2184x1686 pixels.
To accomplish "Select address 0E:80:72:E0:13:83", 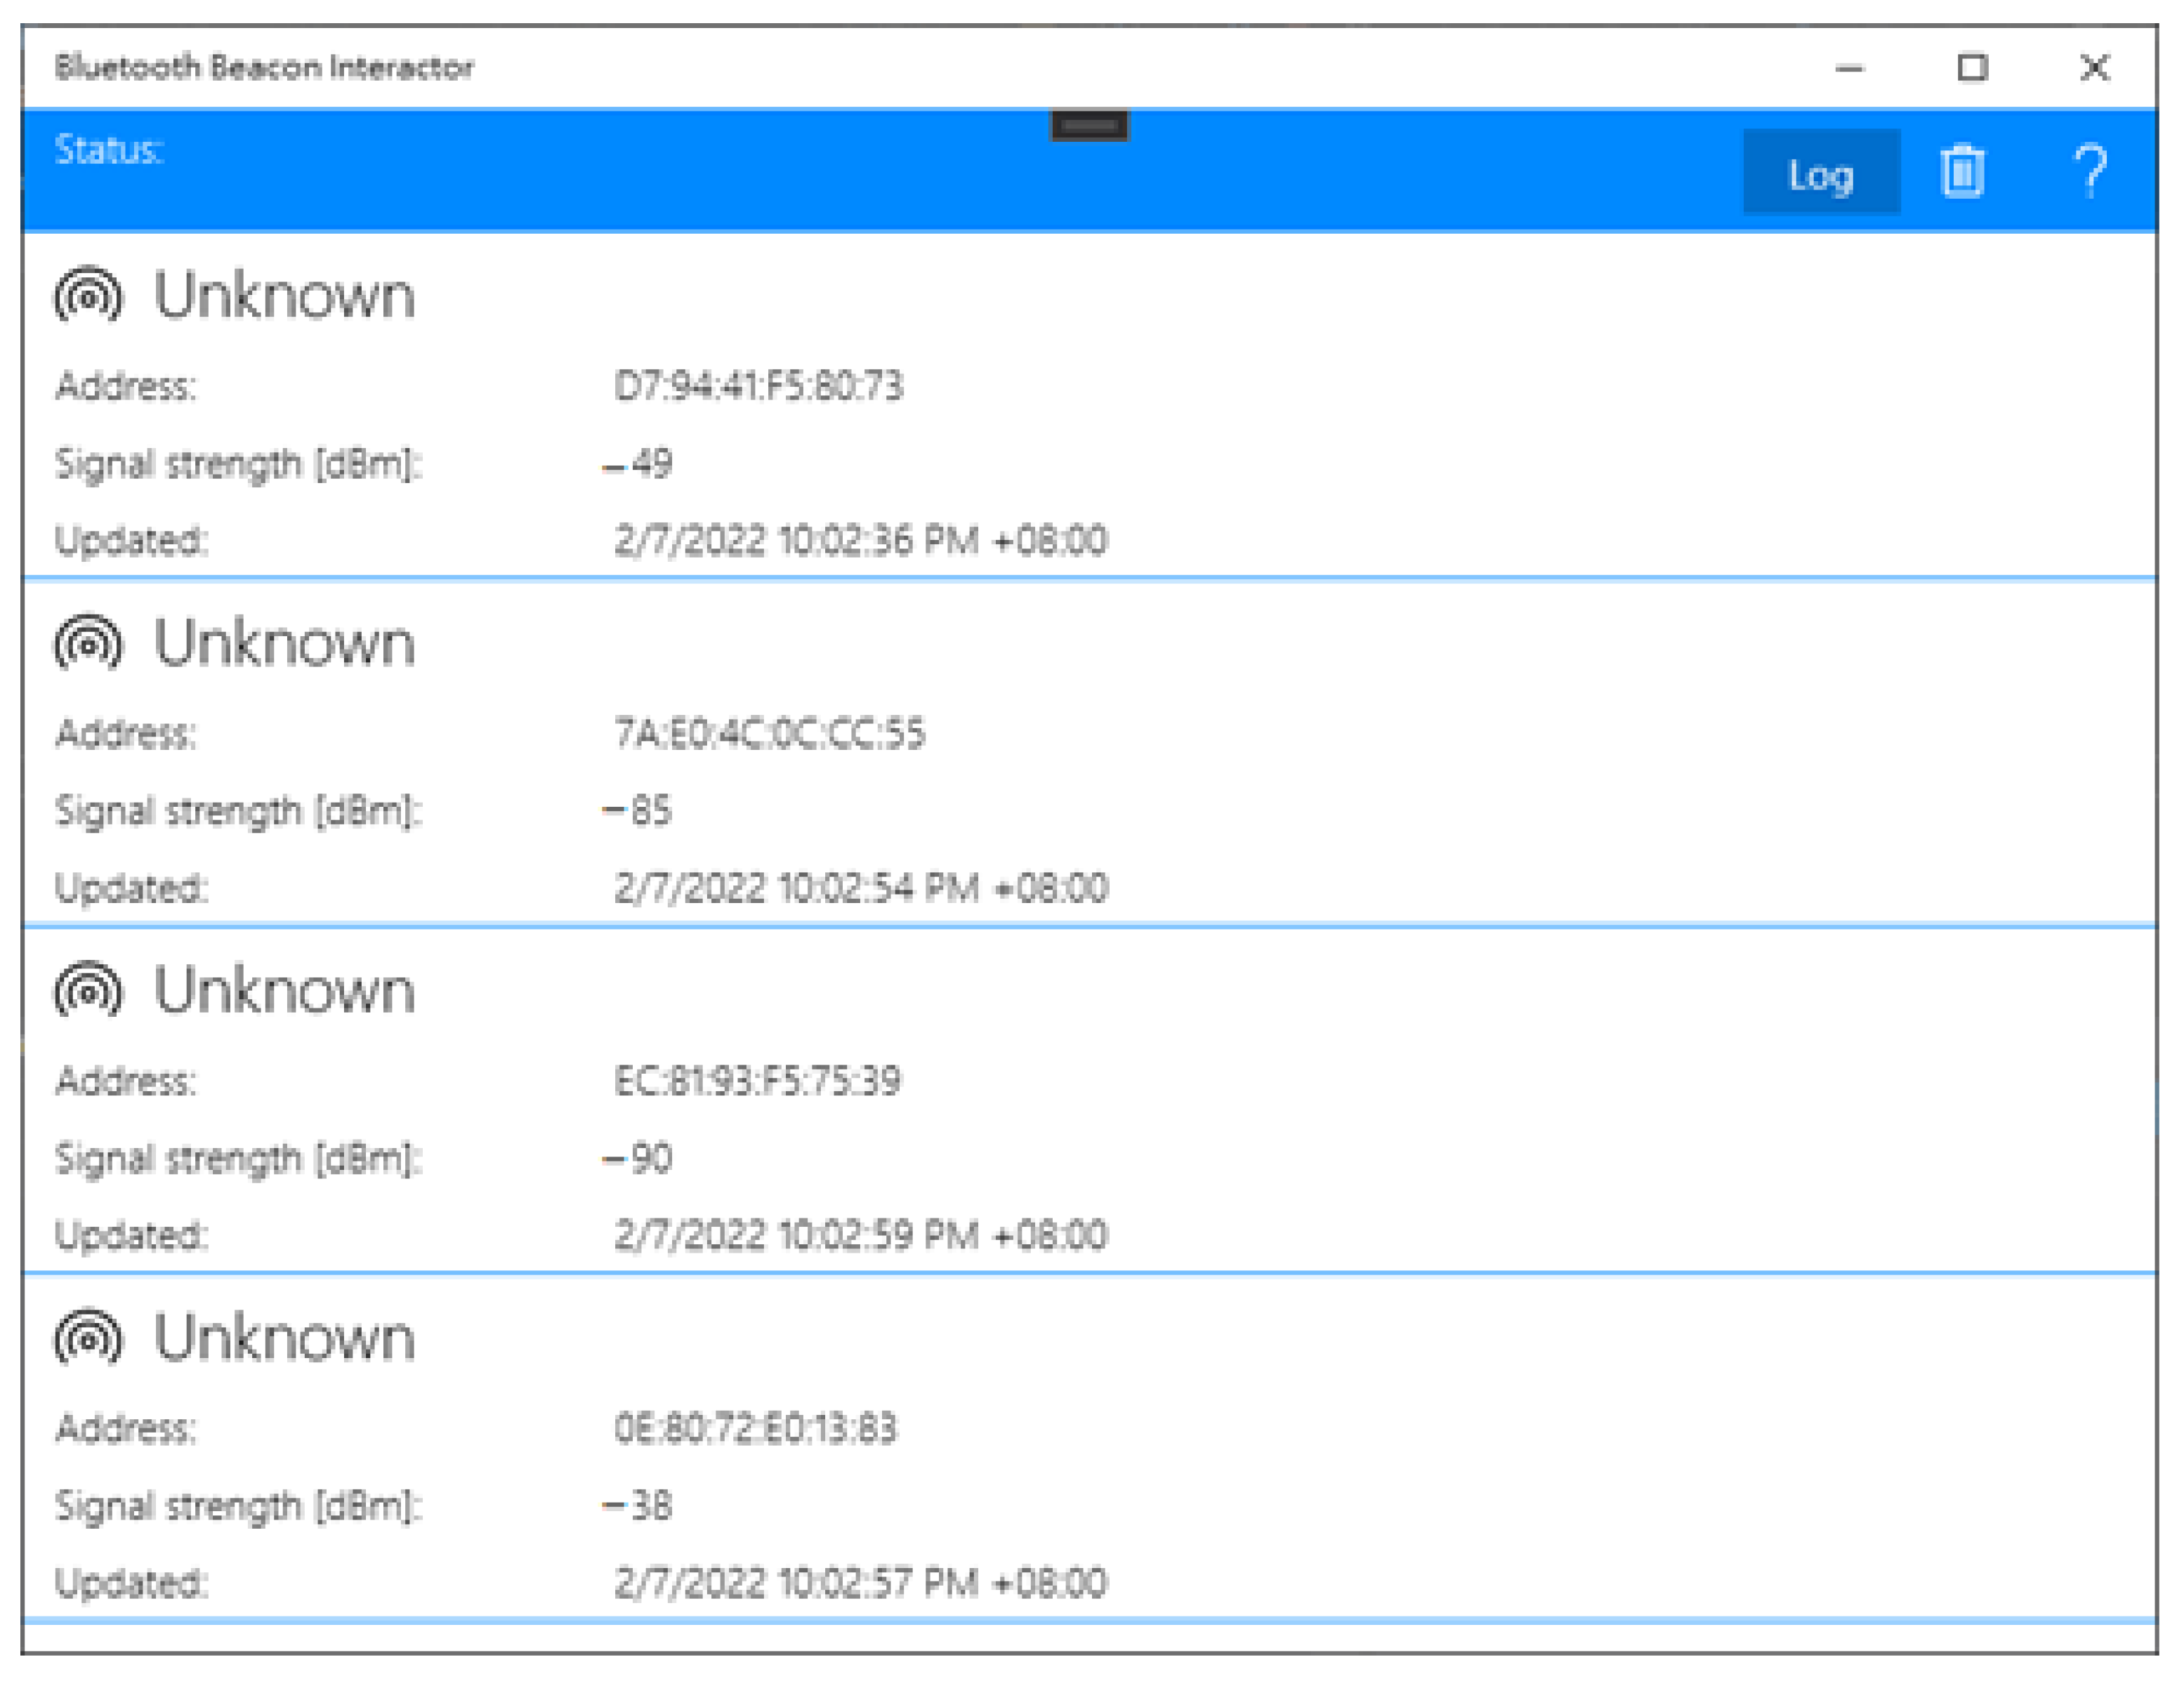I will (755, 1428).
